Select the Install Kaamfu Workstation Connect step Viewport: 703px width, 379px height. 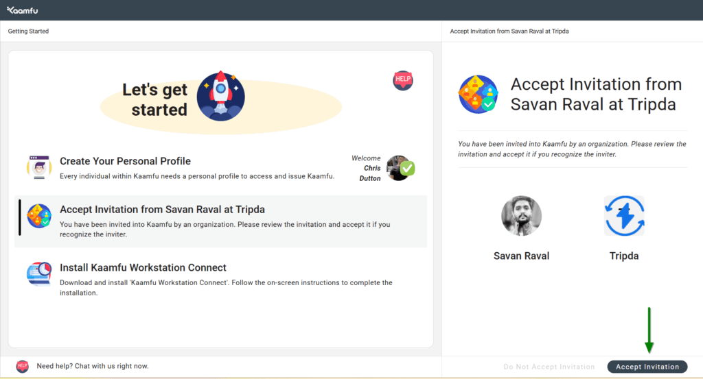[x=143, y=267]
